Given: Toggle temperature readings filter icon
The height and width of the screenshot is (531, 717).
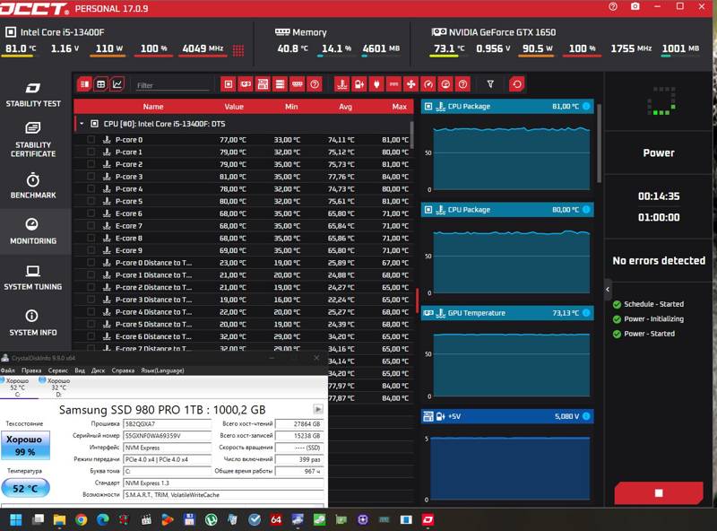Looking at the screenshot, I should [342, 84].
